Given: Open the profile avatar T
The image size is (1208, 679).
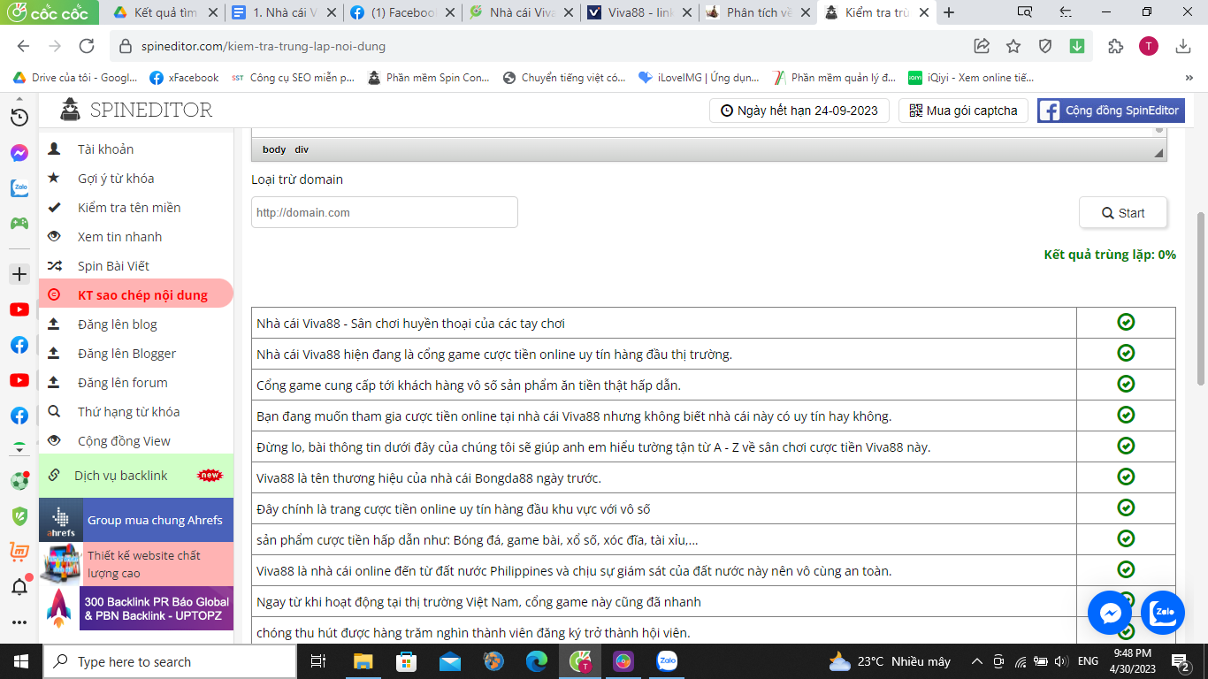Looking at the screenshot, I should [x=1149, y=46].
